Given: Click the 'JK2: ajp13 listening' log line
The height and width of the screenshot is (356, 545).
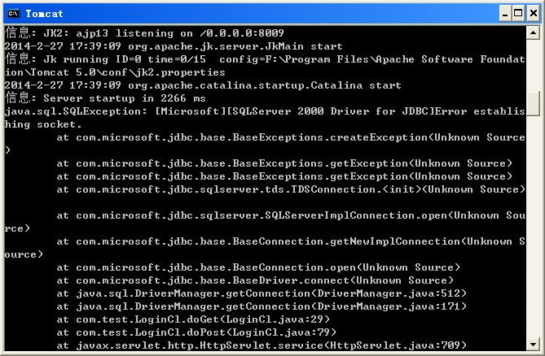Looking at the screenshot, I should (x=144, y=33).
